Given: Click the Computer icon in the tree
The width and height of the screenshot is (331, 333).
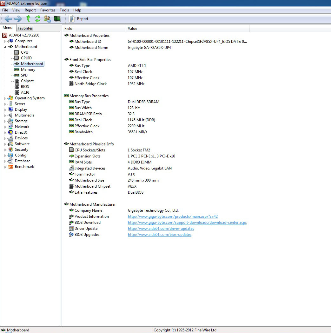Looking at the screenshot, I should [10, 41].
